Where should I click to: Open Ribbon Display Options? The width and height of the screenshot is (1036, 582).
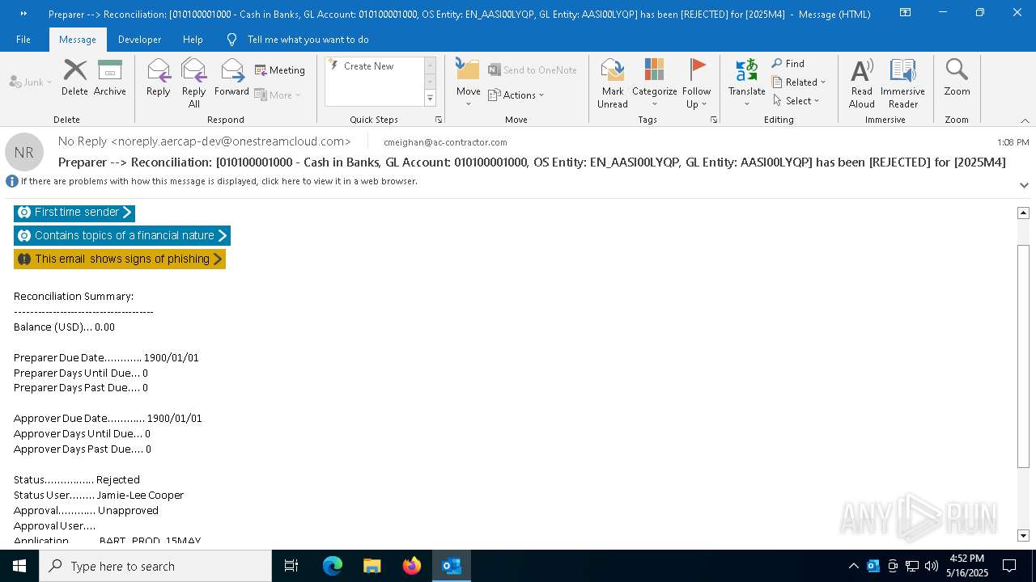tap(905, 13)
